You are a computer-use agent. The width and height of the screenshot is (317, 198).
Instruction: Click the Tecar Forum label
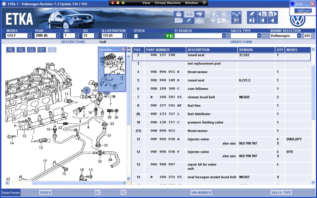(11, 192)
